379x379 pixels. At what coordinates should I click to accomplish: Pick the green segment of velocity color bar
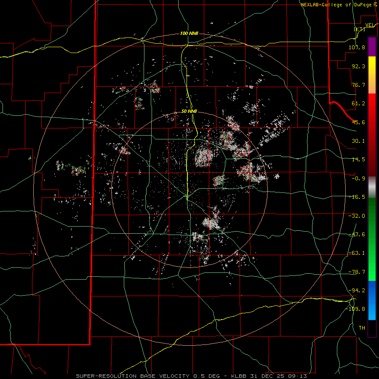click(x=372, y=239)
